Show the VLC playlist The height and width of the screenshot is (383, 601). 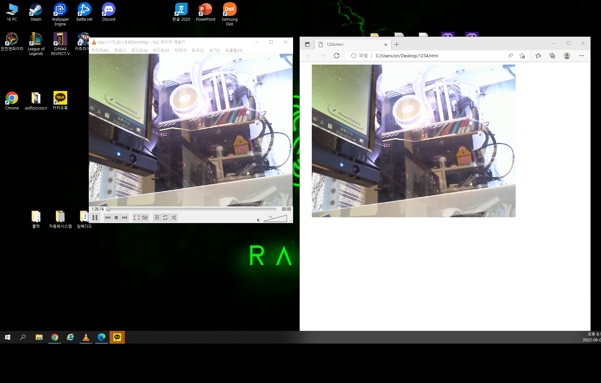157,218
